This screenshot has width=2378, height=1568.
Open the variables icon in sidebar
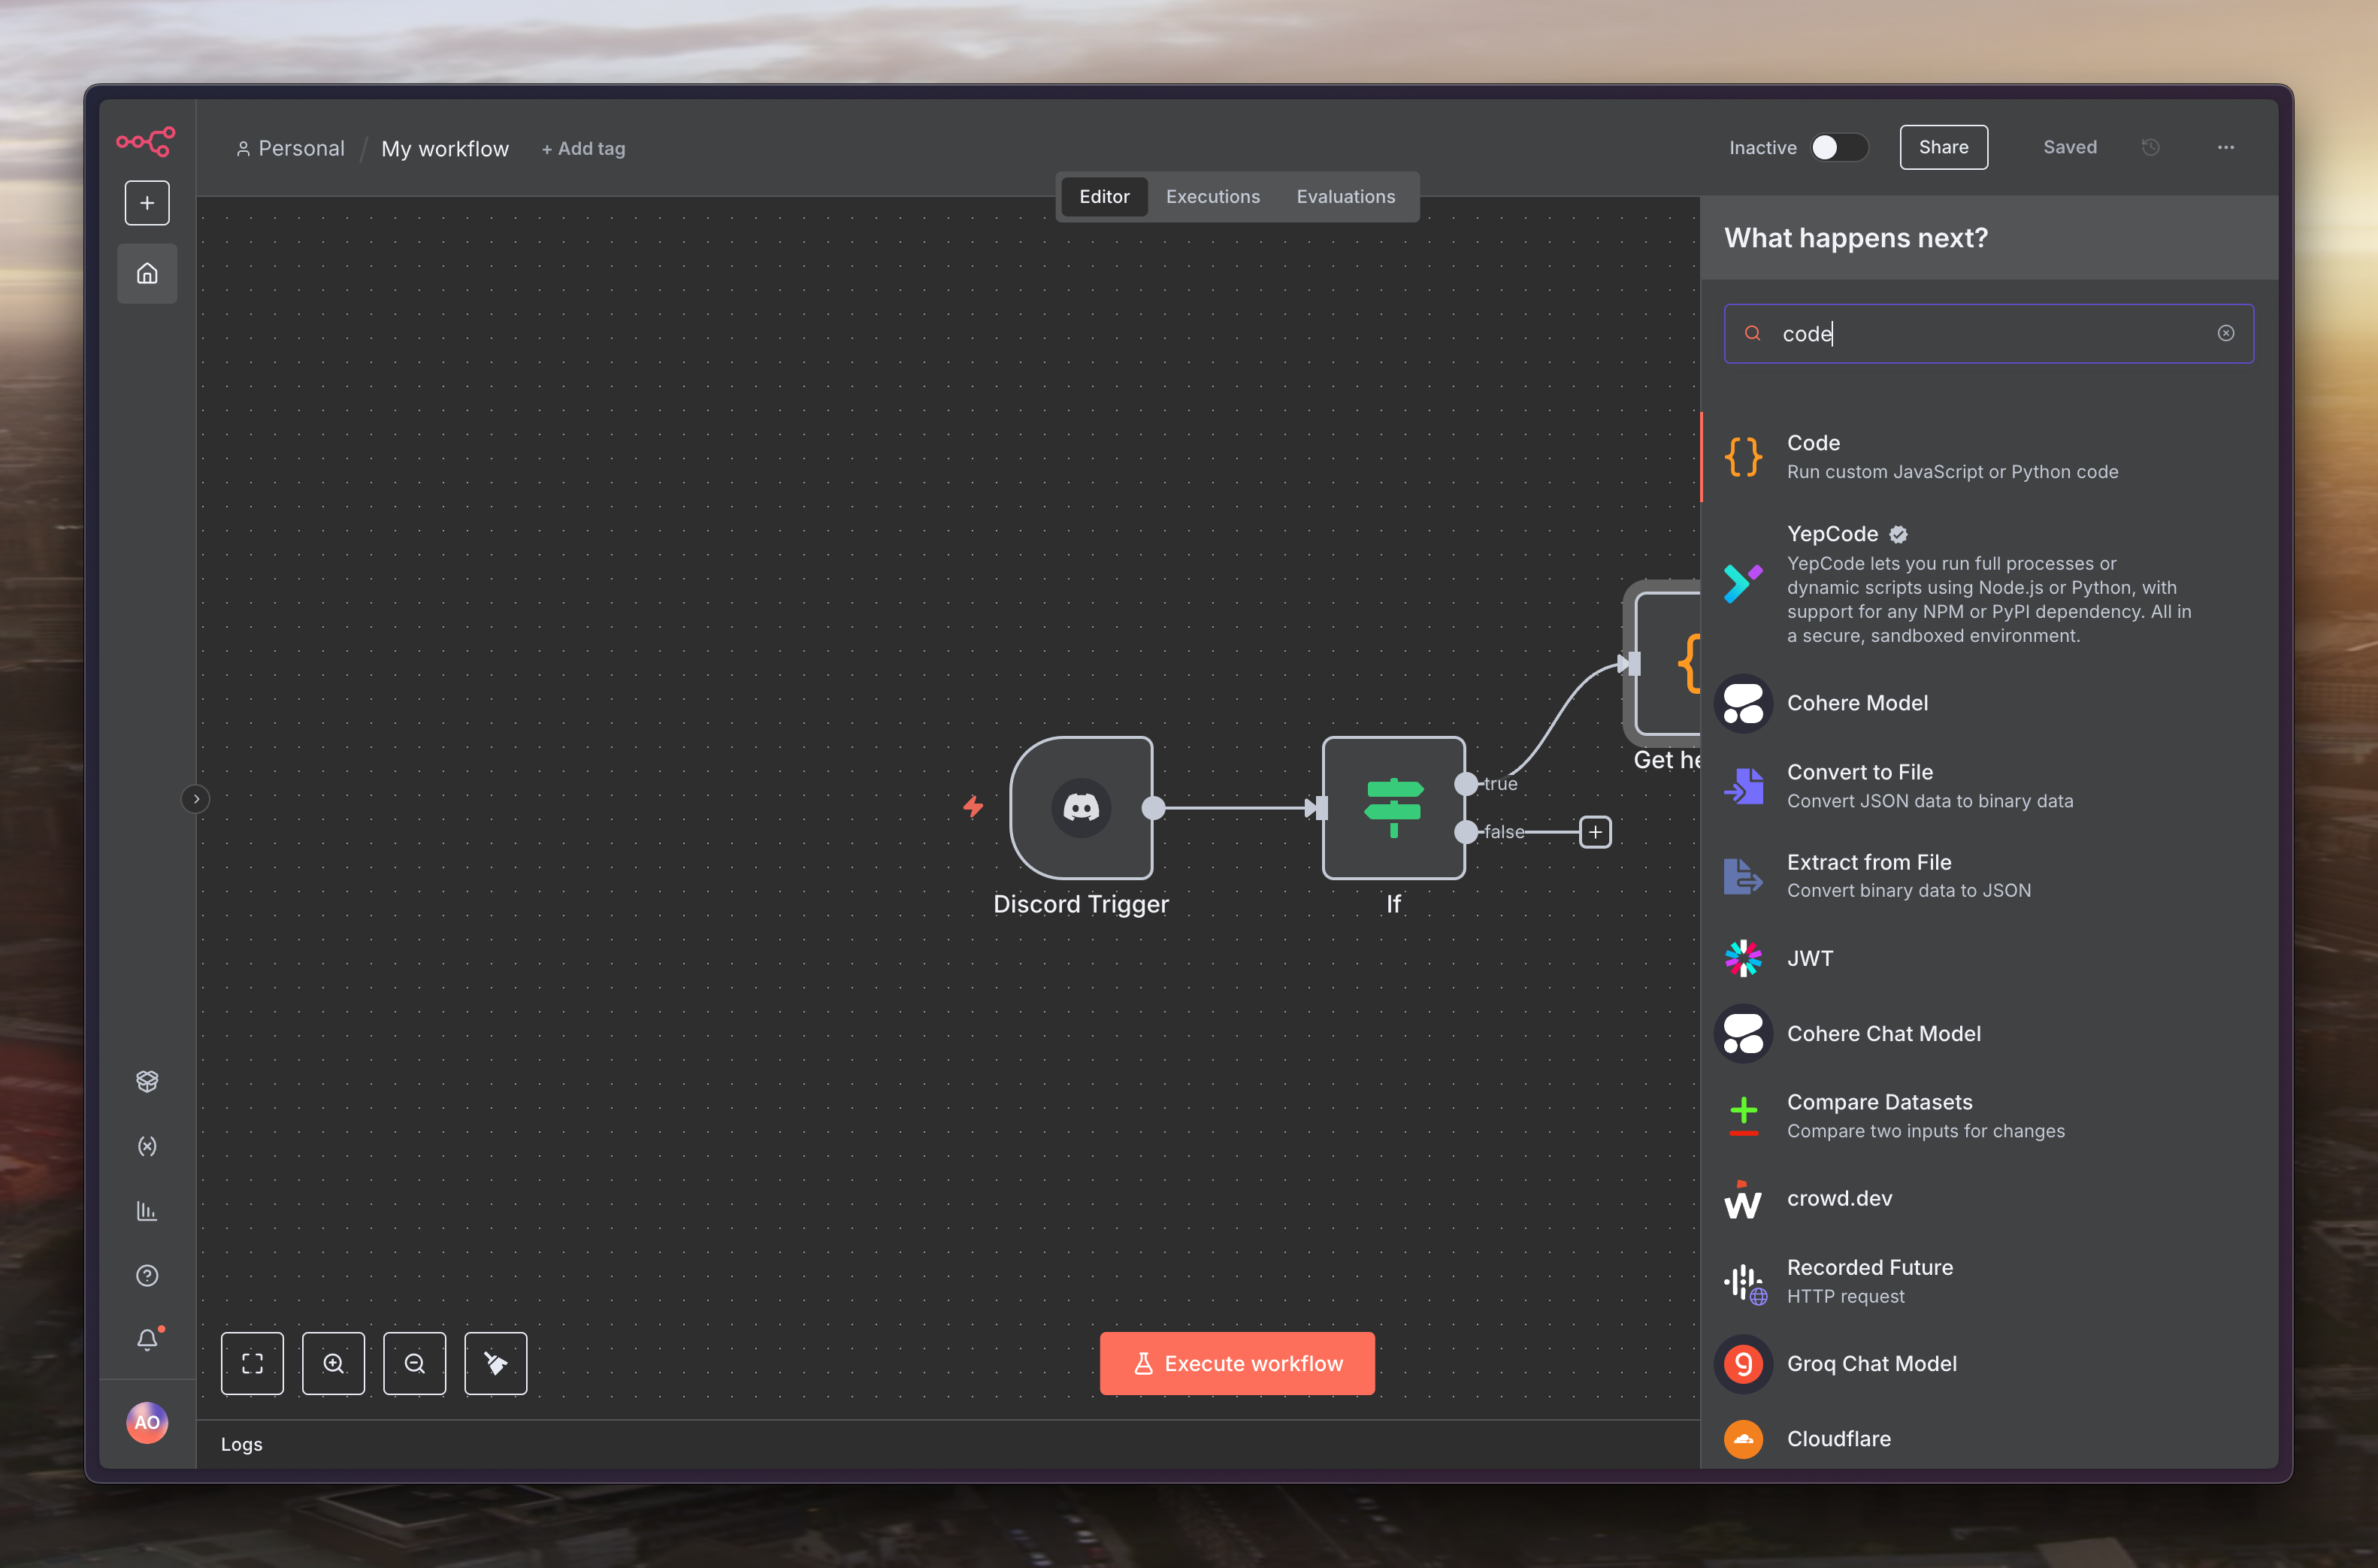point(147,1146)
